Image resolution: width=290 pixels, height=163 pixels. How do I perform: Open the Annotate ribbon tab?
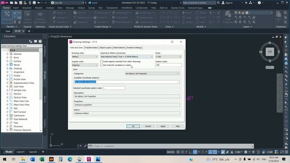click(27, 8)
